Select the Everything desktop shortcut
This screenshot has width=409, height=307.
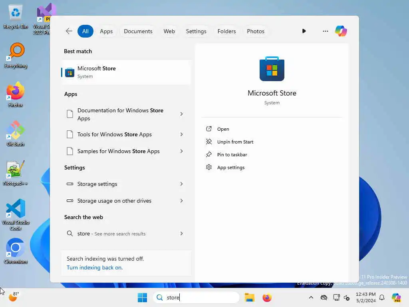pos(16,56)
